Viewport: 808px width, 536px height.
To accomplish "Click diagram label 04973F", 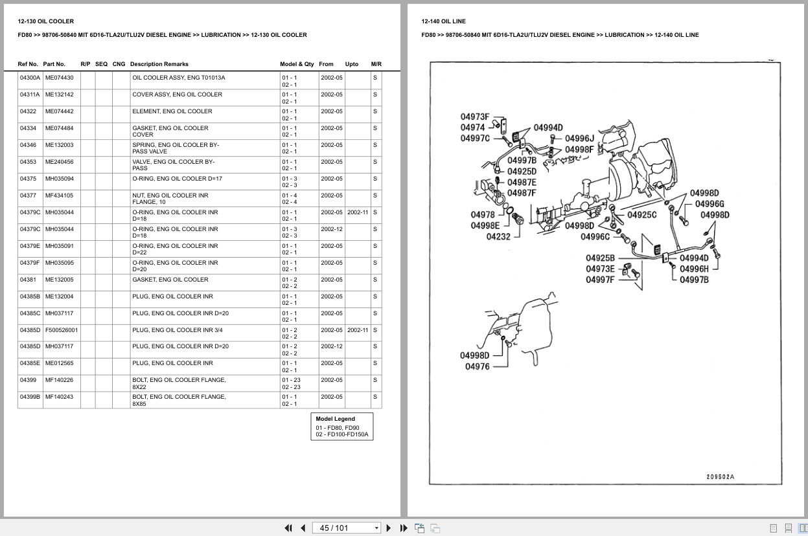I will [475, 117].
